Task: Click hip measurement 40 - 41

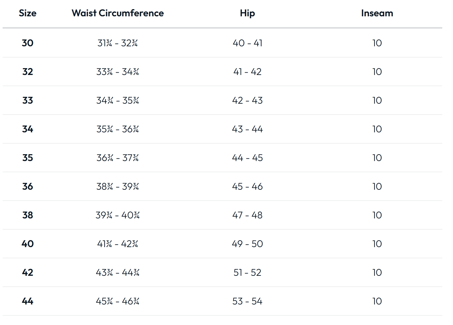Action: click(x=248, y=43)
